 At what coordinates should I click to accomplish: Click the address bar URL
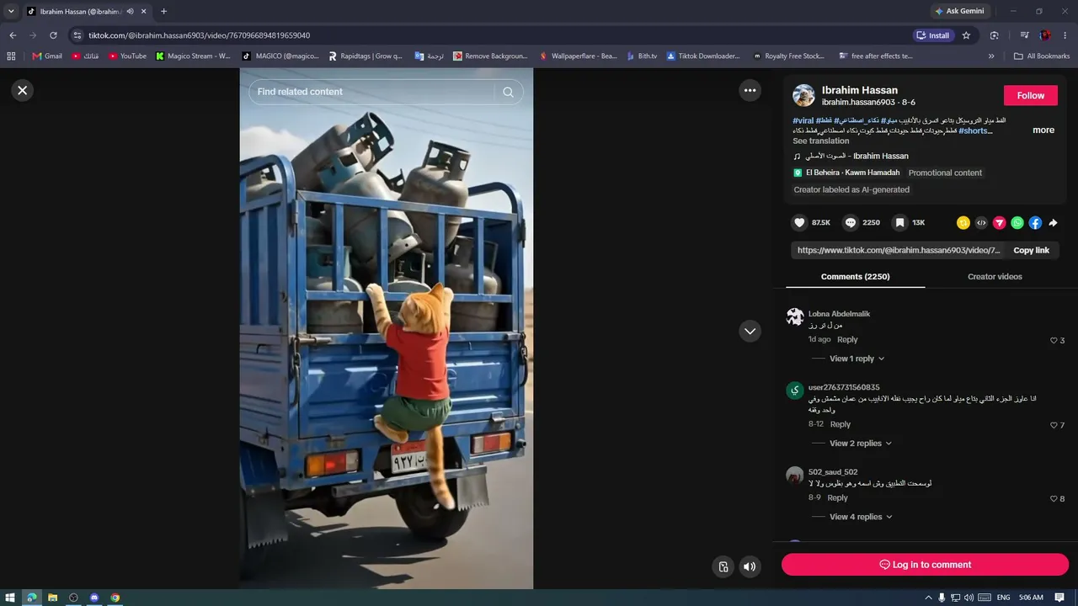200,35
